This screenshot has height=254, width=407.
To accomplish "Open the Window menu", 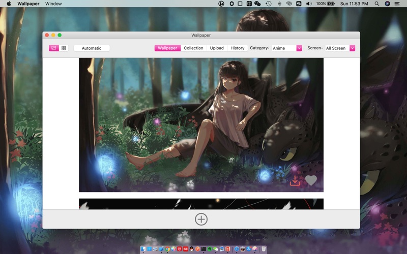I will (x=53, y=4).
